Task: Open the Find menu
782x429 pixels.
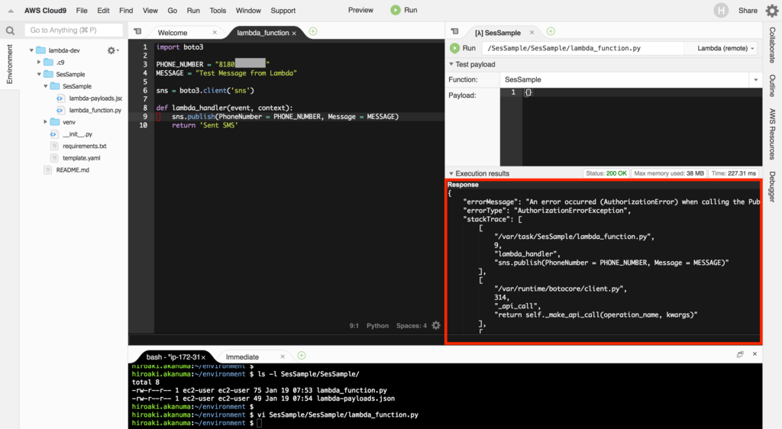Action: click(x=126, y=11)
